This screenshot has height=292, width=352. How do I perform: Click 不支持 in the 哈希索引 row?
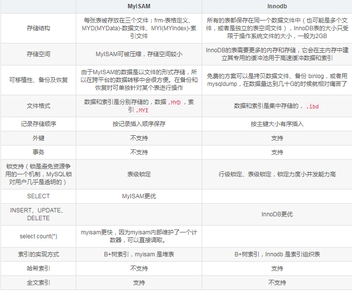click(x=139, y=269)
